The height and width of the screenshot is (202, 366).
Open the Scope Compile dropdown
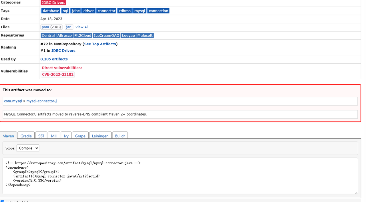(x=28, y=148)
